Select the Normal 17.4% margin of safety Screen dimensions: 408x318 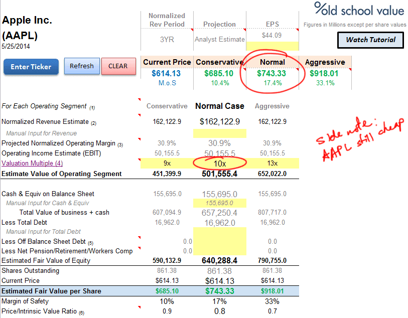[273, 83]
